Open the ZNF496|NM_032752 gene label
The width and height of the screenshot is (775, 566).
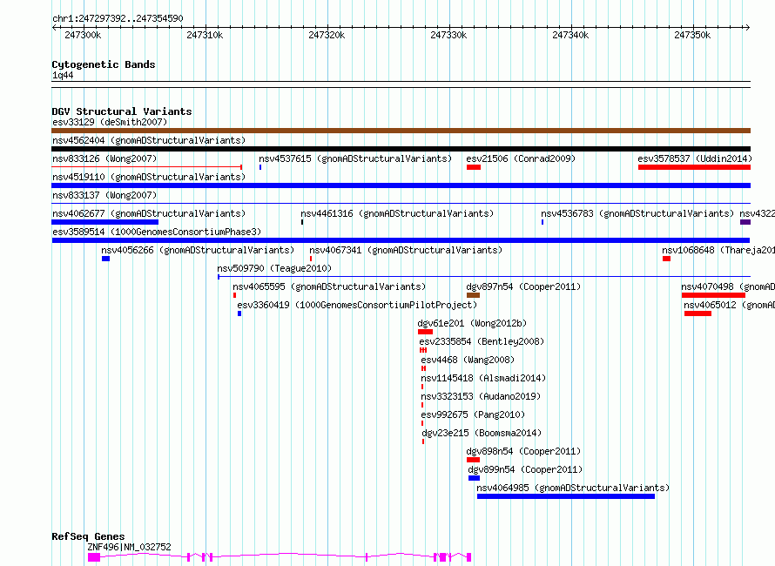[x=129, y=547]
